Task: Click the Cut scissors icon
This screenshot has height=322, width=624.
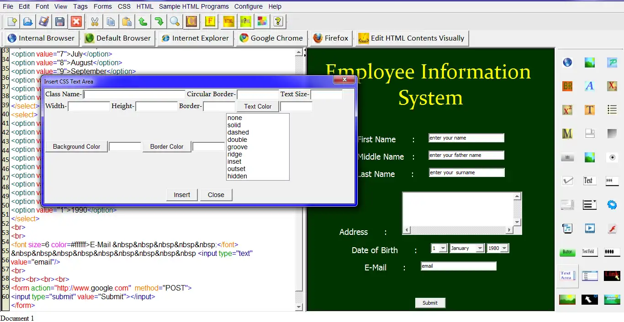Action: pos(95,21)
